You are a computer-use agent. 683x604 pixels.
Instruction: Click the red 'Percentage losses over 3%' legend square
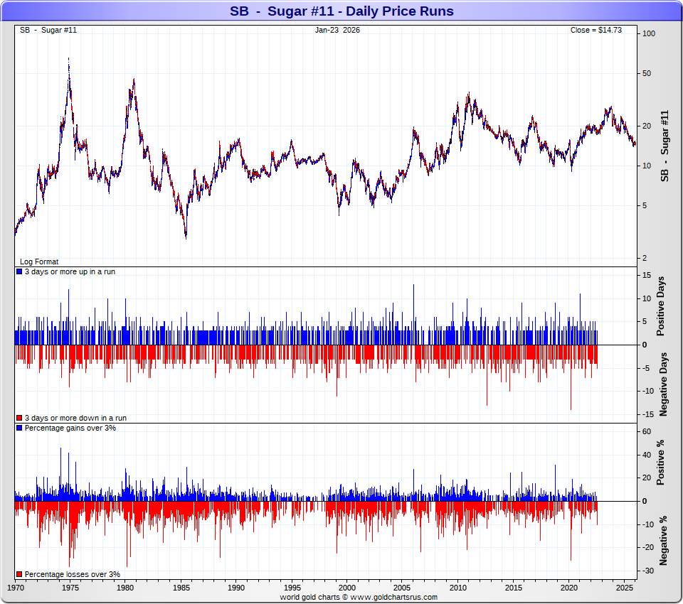pyautogui.click(x=19, y=574)
